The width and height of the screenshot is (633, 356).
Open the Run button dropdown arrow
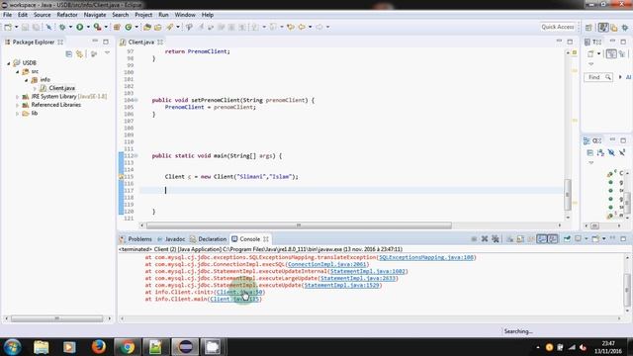(88, 27)
